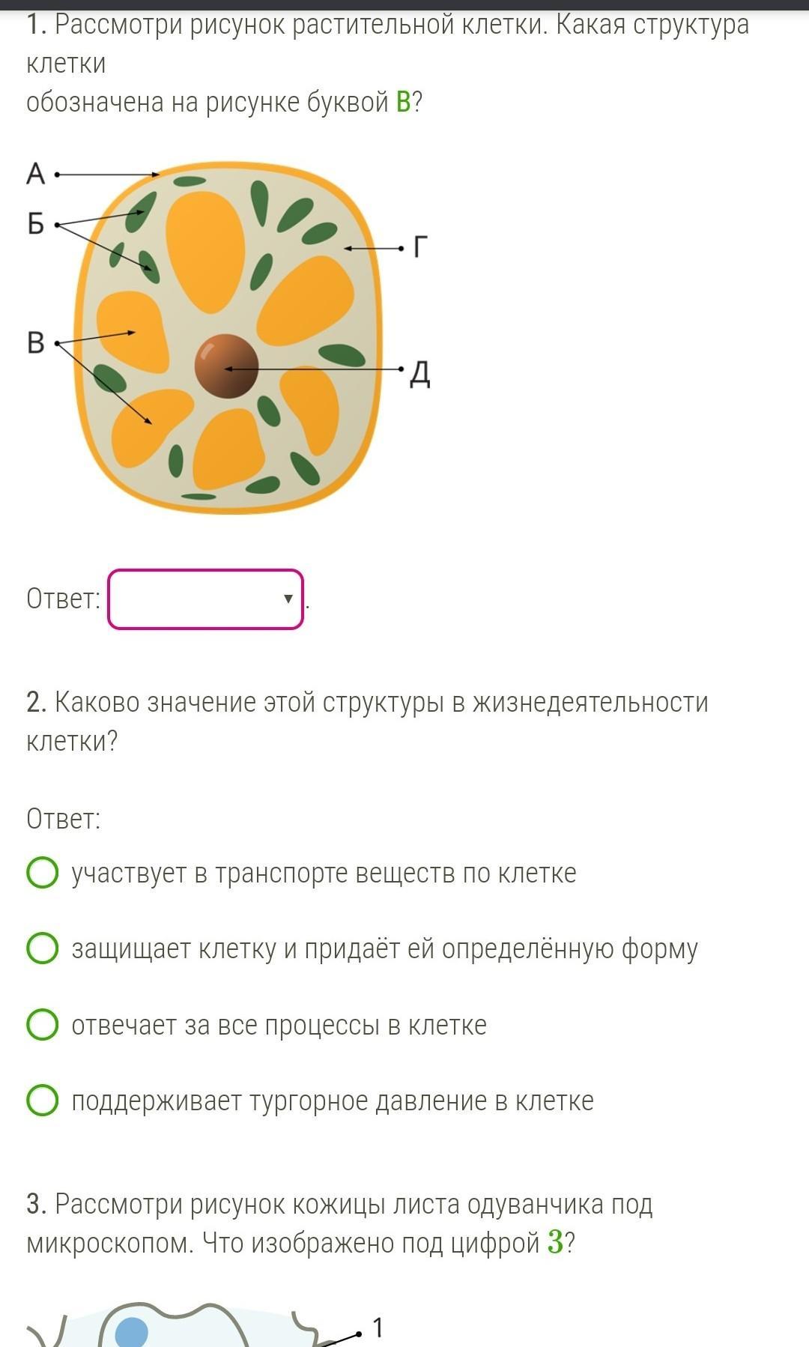Select 'поддерживает тургорное давление в клетке' option
This screenshot has width=809, height=1347.
coord(43,1100)
